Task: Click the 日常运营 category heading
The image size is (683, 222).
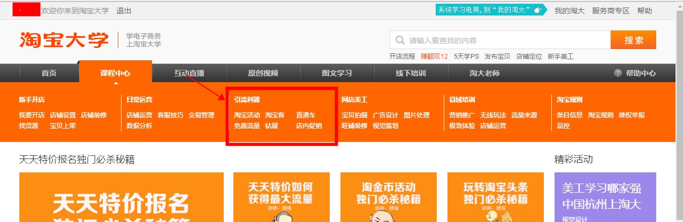Action: point(139,99)
